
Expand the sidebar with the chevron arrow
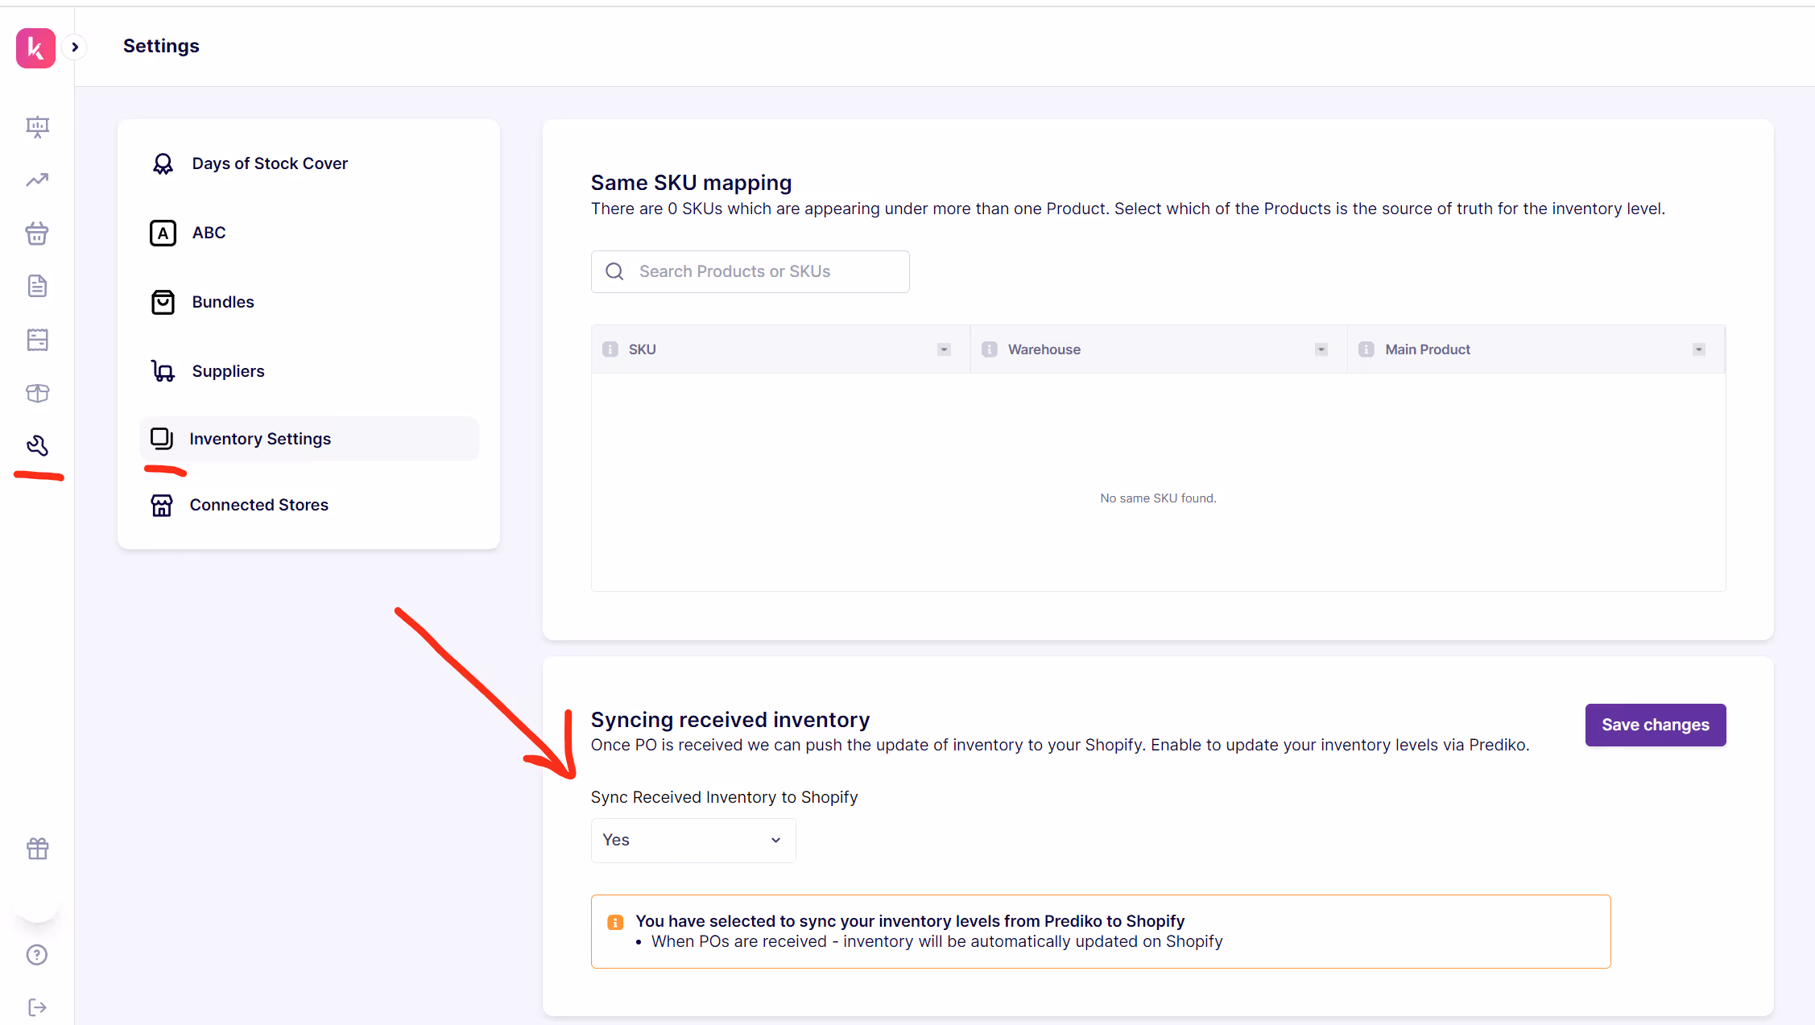(75, 47)
